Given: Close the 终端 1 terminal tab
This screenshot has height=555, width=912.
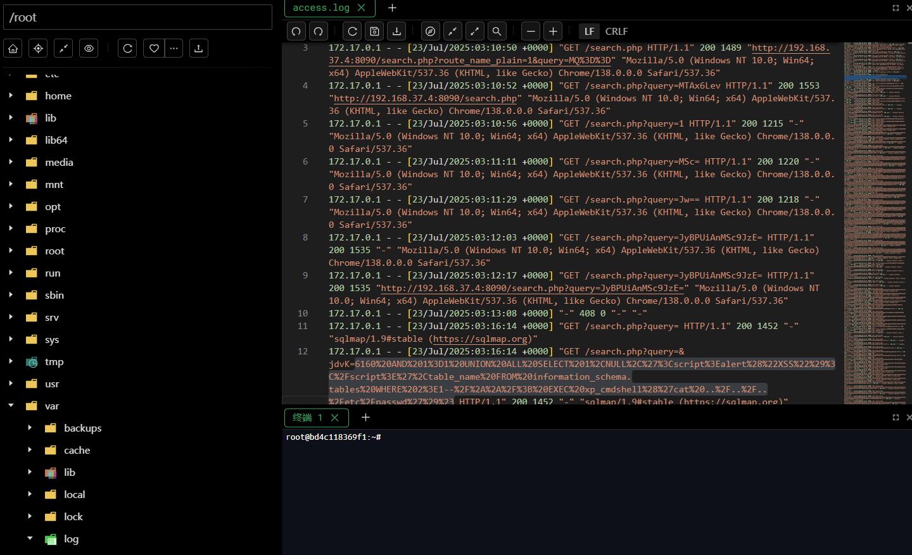Looking at the screenshot, I should 335,418.
